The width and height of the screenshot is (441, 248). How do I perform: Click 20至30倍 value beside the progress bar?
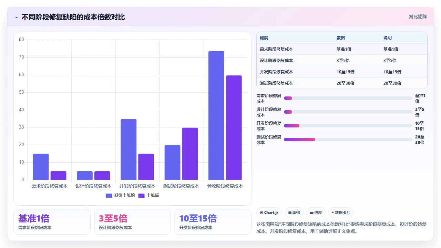420,139
